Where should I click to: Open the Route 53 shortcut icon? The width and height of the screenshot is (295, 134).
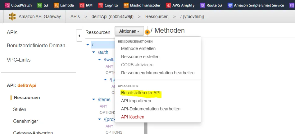pos(202,5)
